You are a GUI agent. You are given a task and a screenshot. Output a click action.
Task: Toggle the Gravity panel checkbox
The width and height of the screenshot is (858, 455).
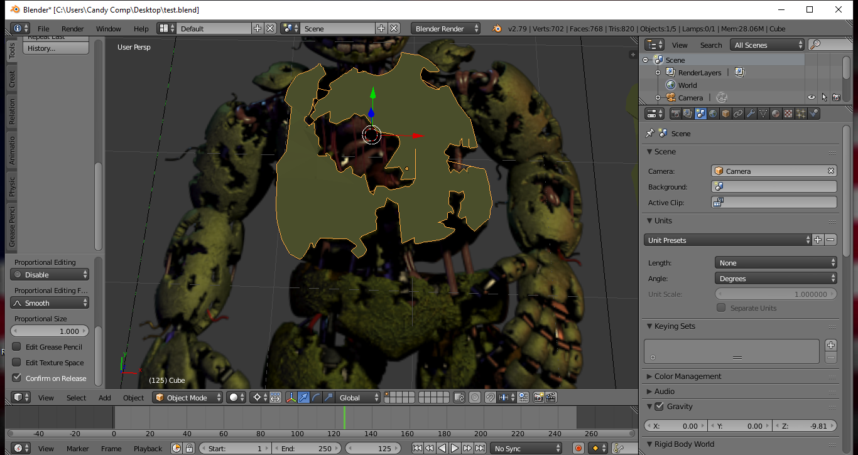click(x=659, y=406)
